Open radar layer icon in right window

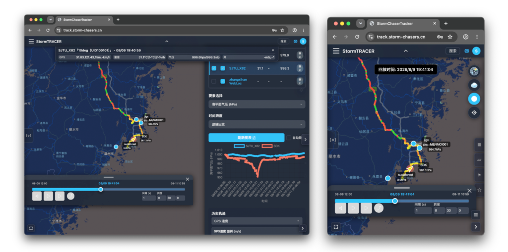pyautogui.click(x=474, y=71)
